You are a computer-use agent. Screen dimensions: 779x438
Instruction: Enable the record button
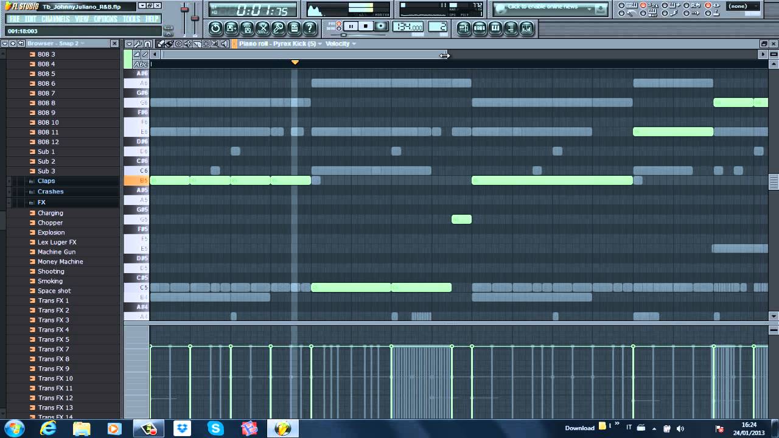(380, 26)
